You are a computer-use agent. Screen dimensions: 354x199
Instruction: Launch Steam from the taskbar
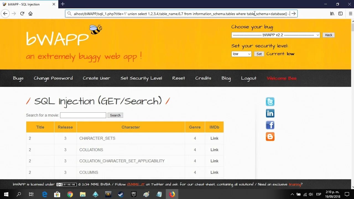coord(121,194)
